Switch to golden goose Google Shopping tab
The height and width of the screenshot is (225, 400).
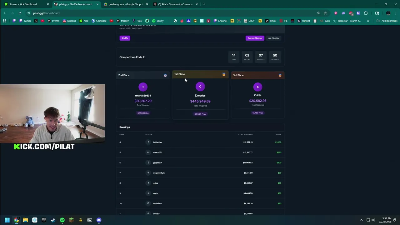(126, 4)
